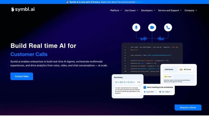
Task: Click the Contact Sales button
Action: coord(22,76)
